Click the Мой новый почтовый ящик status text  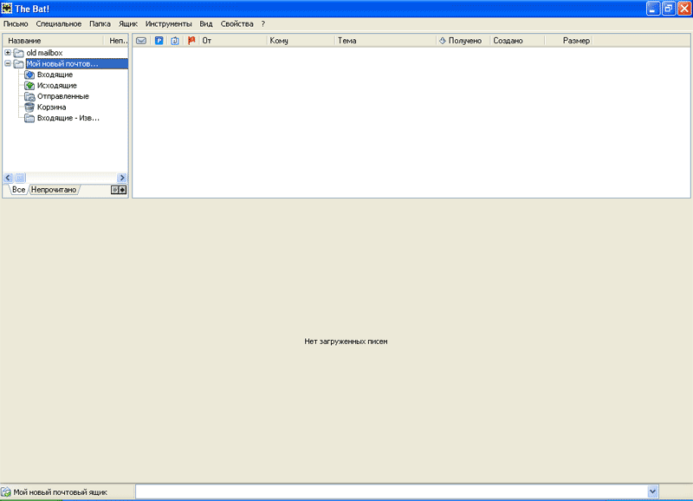point(60,492)
